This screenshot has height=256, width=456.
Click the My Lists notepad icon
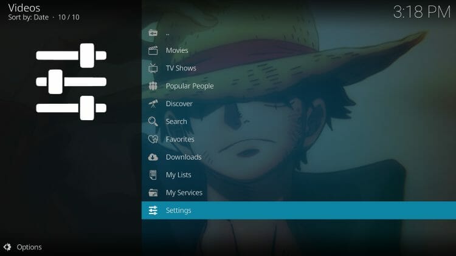pyautogui.click(x=153, y=175)
